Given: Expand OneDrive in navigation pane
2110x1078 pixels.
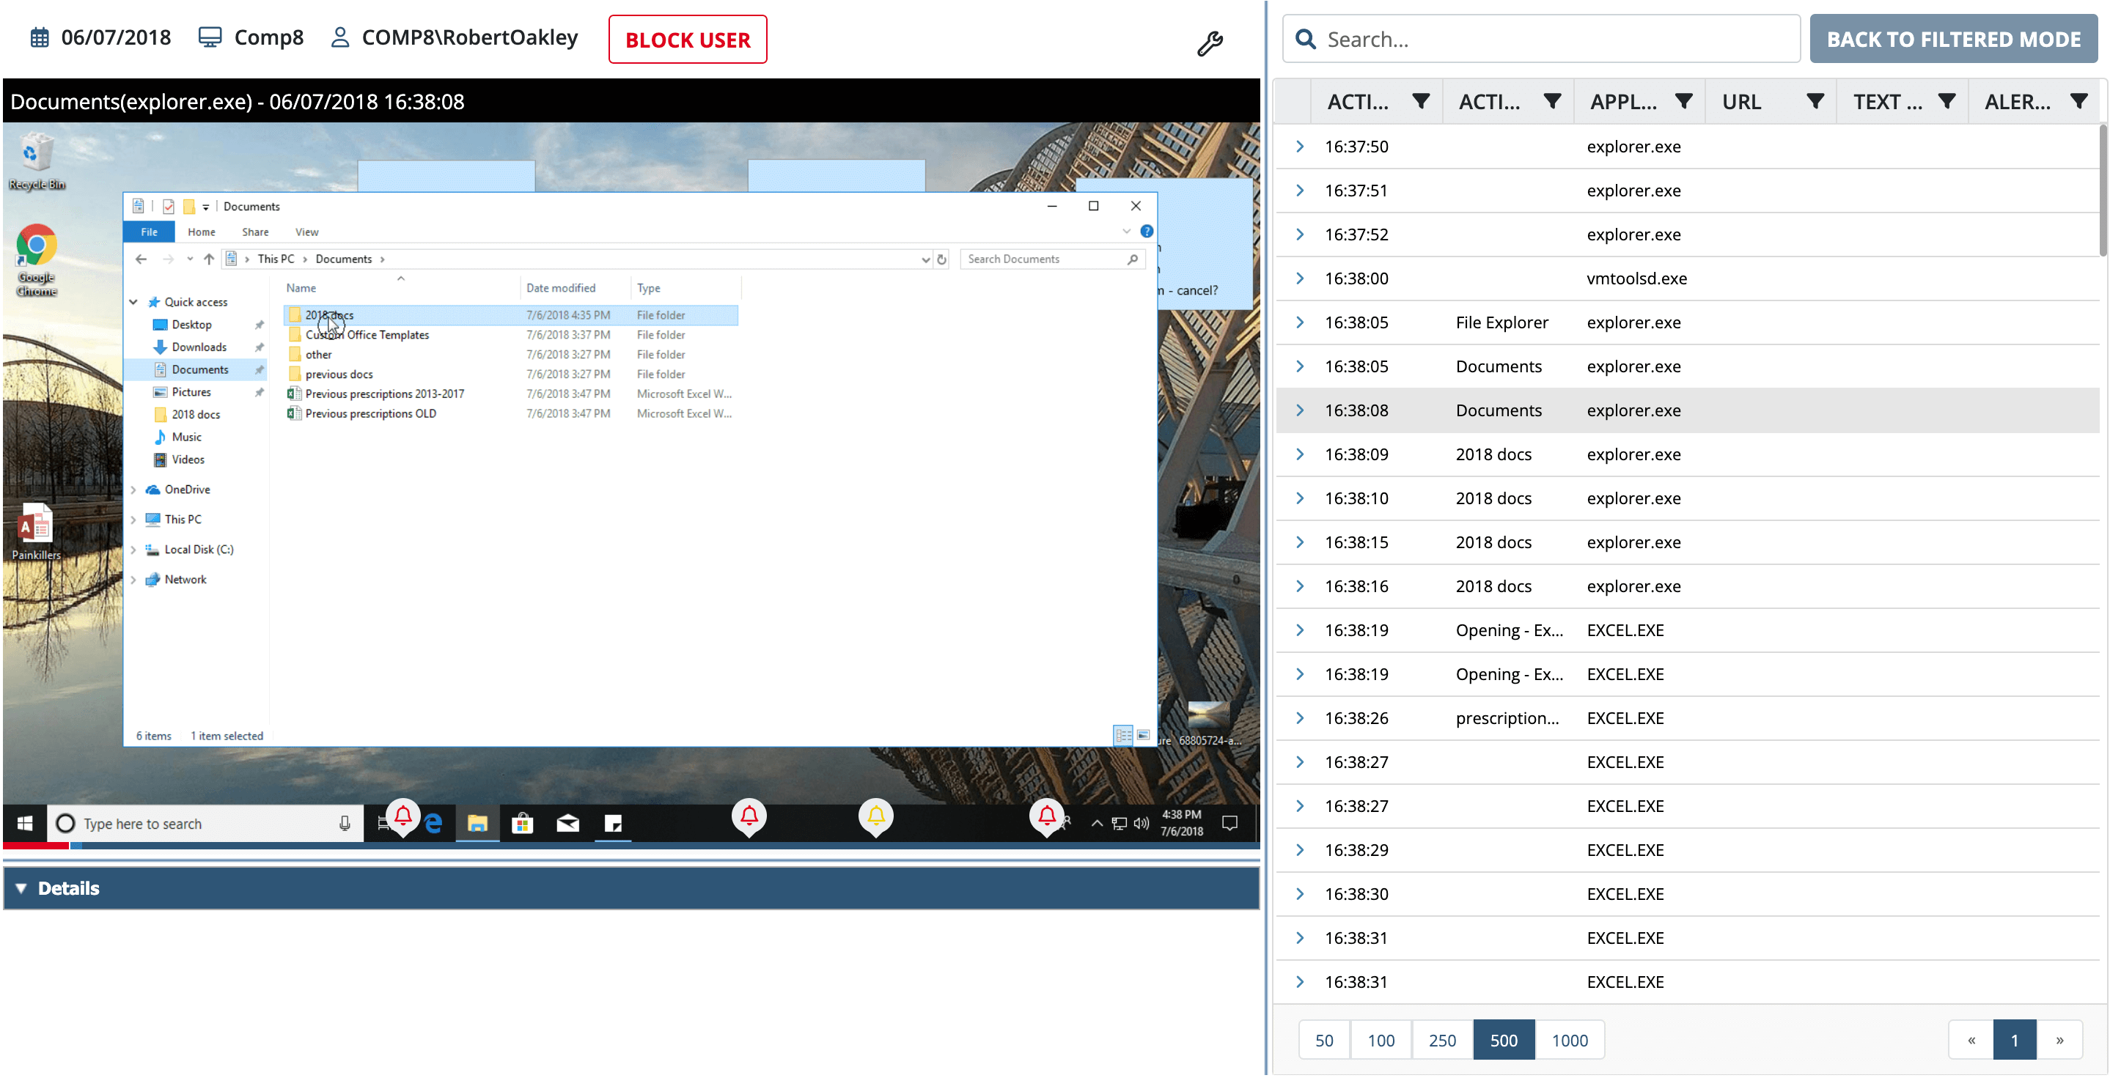Looking at the screenshot, I should coord(133,490).
